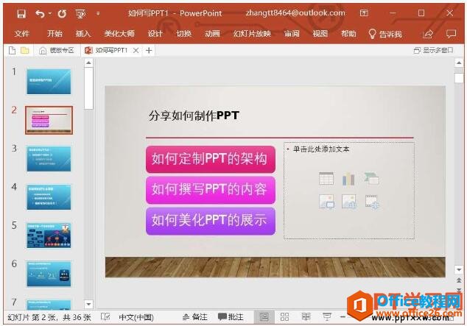The height and width of the screenshot is (326, 467).
Task: Open the 美化大师 tab
Action: point(119,34)
